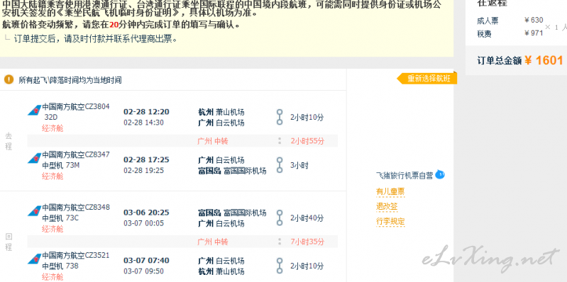
Task: Click the 回程 return section label
Action: tap(9, 242)
